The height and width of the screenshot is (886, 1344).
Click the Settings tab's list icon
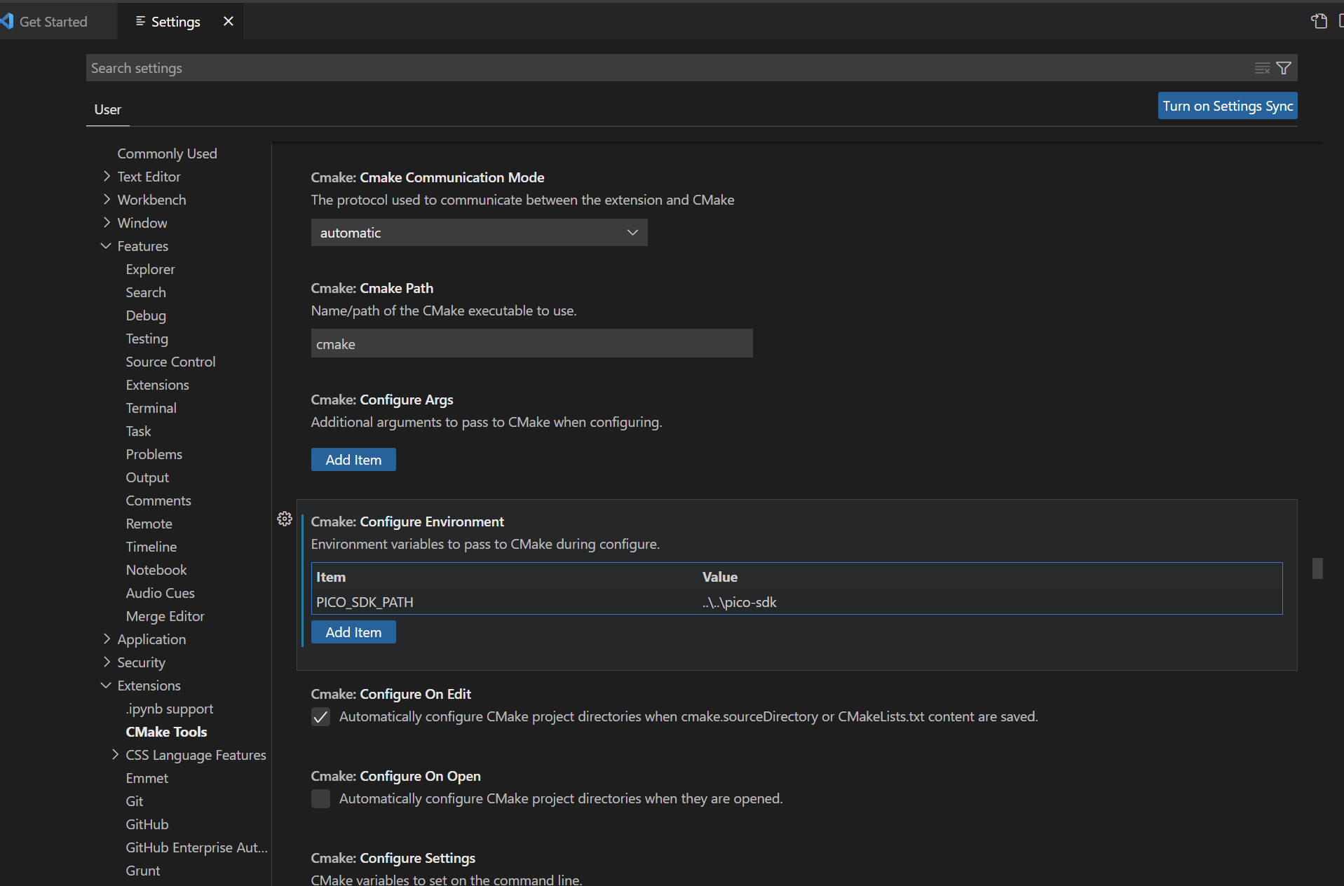tap(140, 21)
